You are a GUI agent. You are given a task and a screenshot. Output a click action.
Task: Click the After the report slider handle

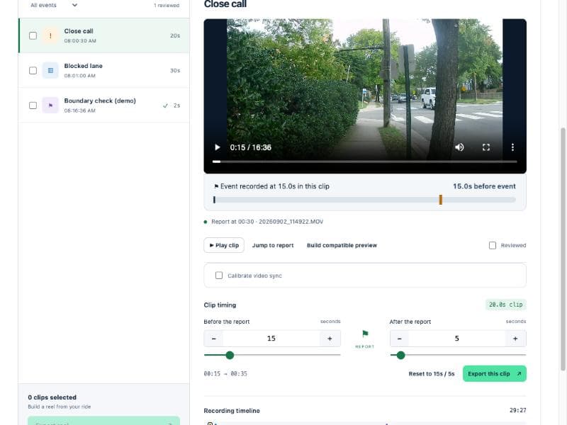[400, 356]
